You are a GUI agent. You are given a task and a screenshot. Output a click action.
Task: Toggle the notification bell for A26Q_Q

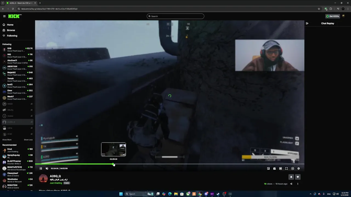tap(291, 177)
